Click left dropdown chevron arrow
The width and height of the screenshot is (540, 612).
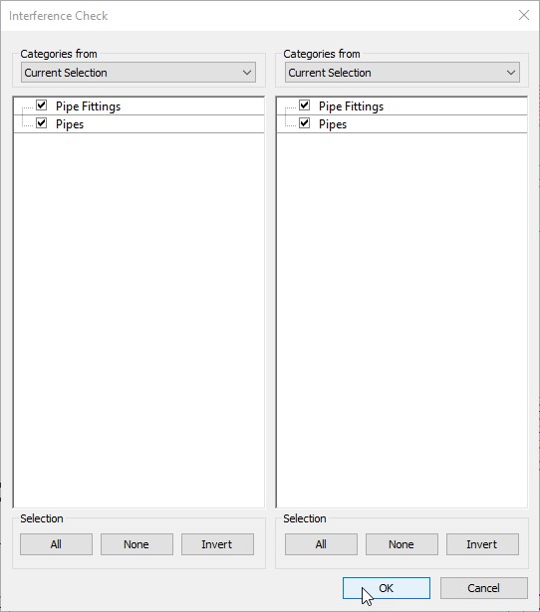pyautogui.click(x=246, y=73)
